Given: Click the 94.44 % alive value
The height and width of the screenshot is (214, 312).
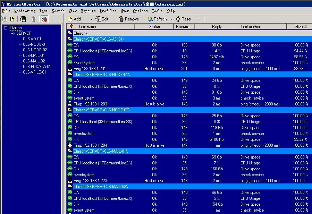Looking at the screenshot, I should [x=301, y=51].
